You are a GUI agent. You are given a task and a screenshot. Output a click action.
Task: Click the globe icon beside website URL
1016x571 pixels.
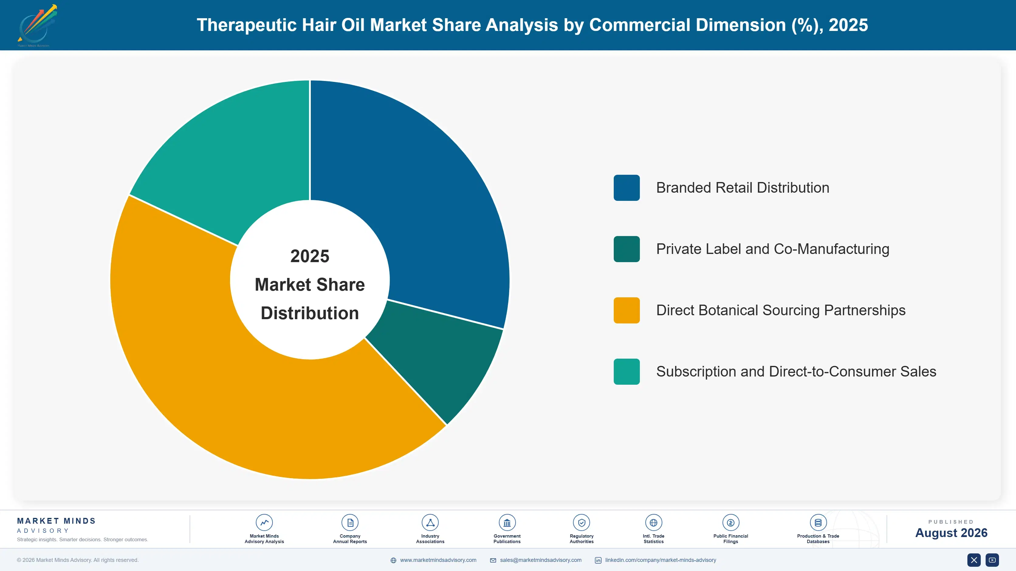pos(393,560)
